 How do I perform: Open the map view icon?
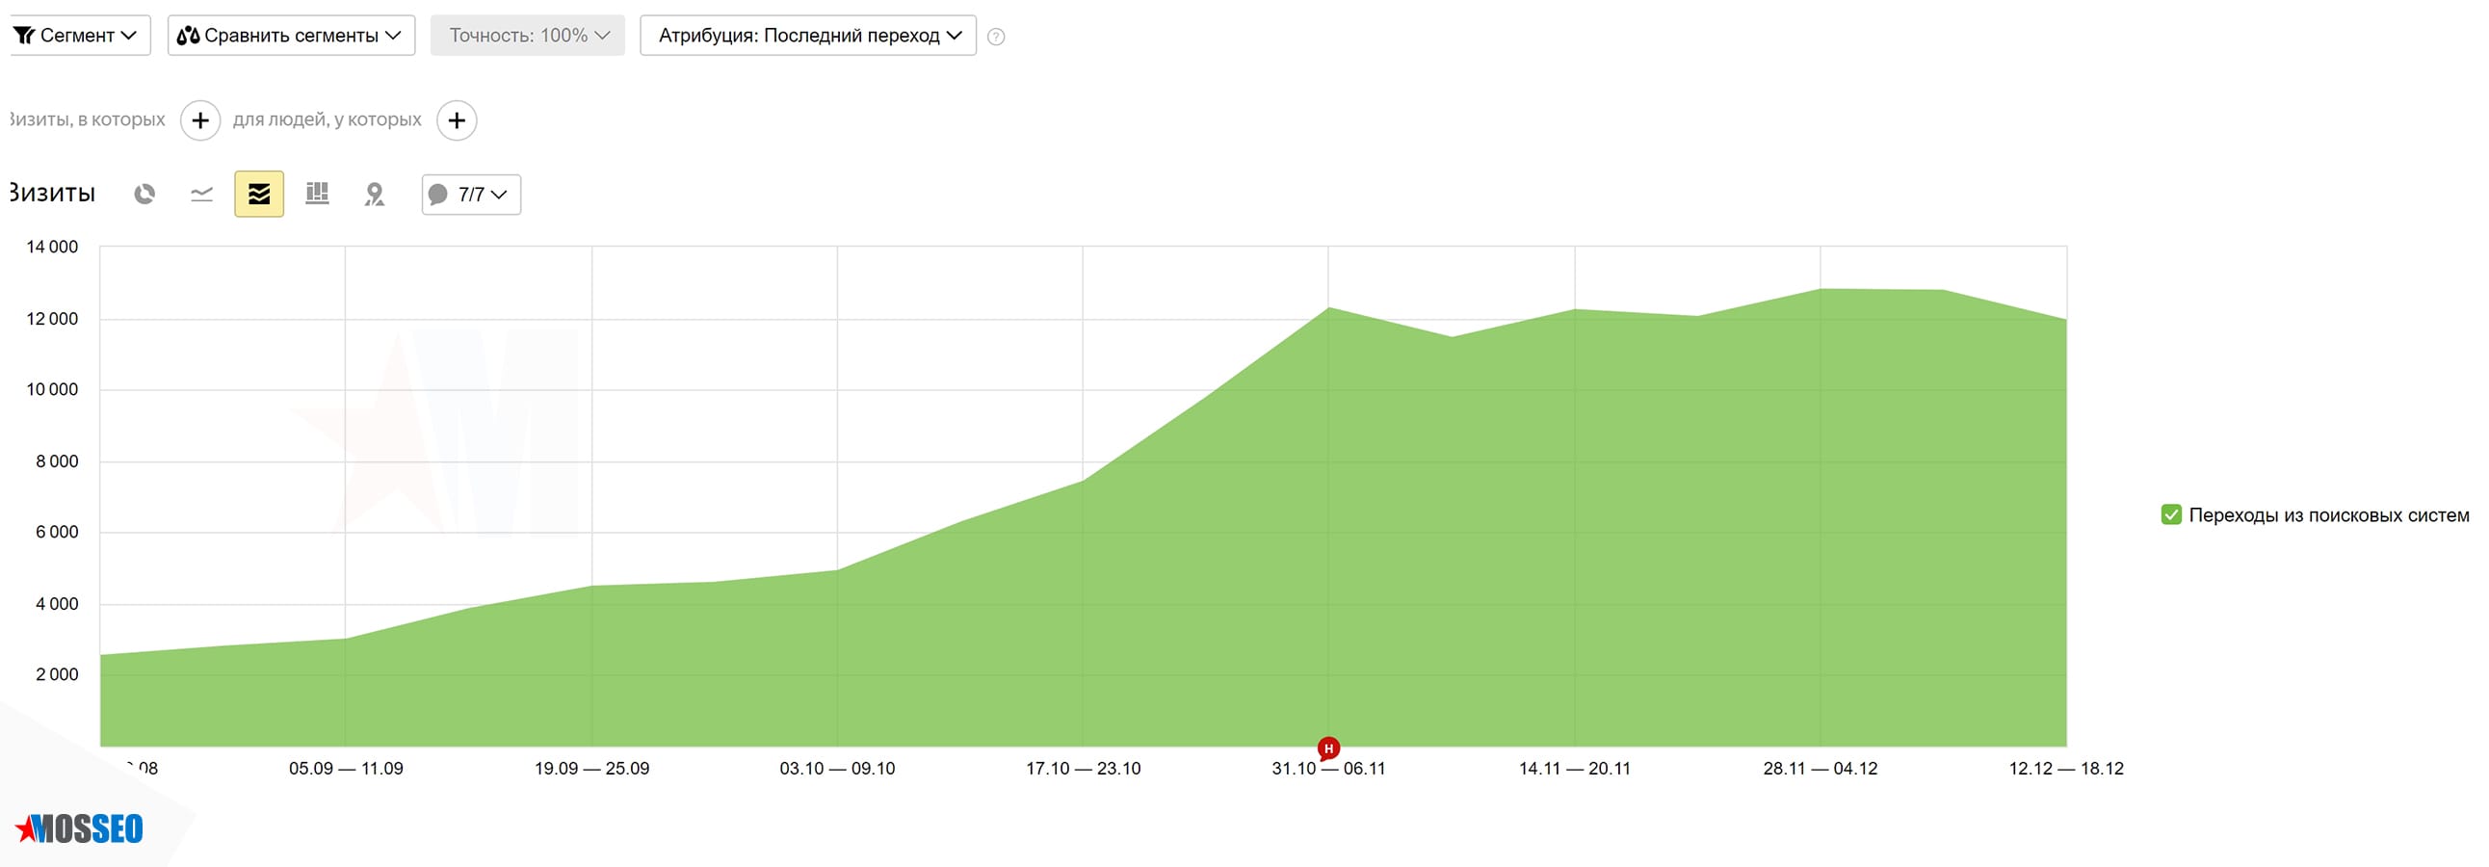[x=375, y=195]
